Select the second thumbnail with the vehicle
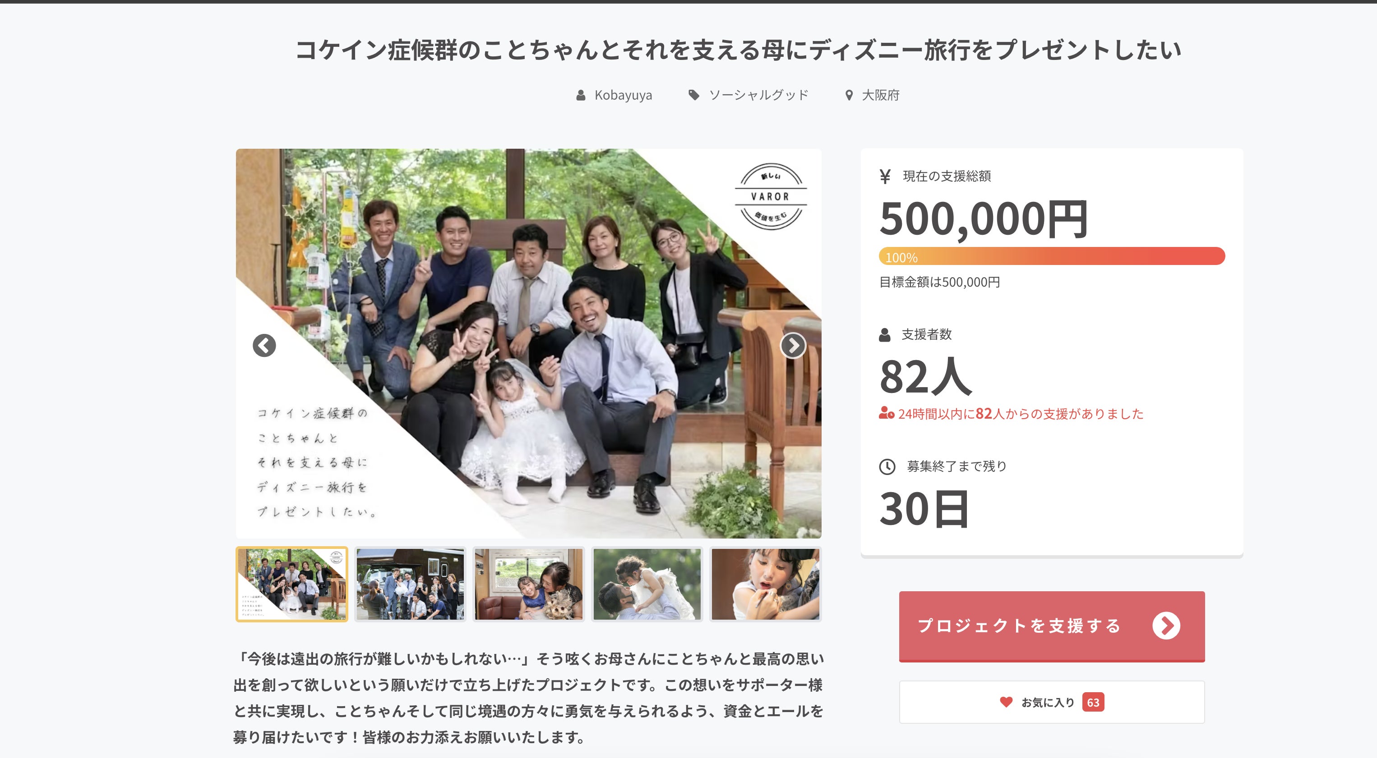The width and height of the screenshot is (1377, 758). point(410,584)
